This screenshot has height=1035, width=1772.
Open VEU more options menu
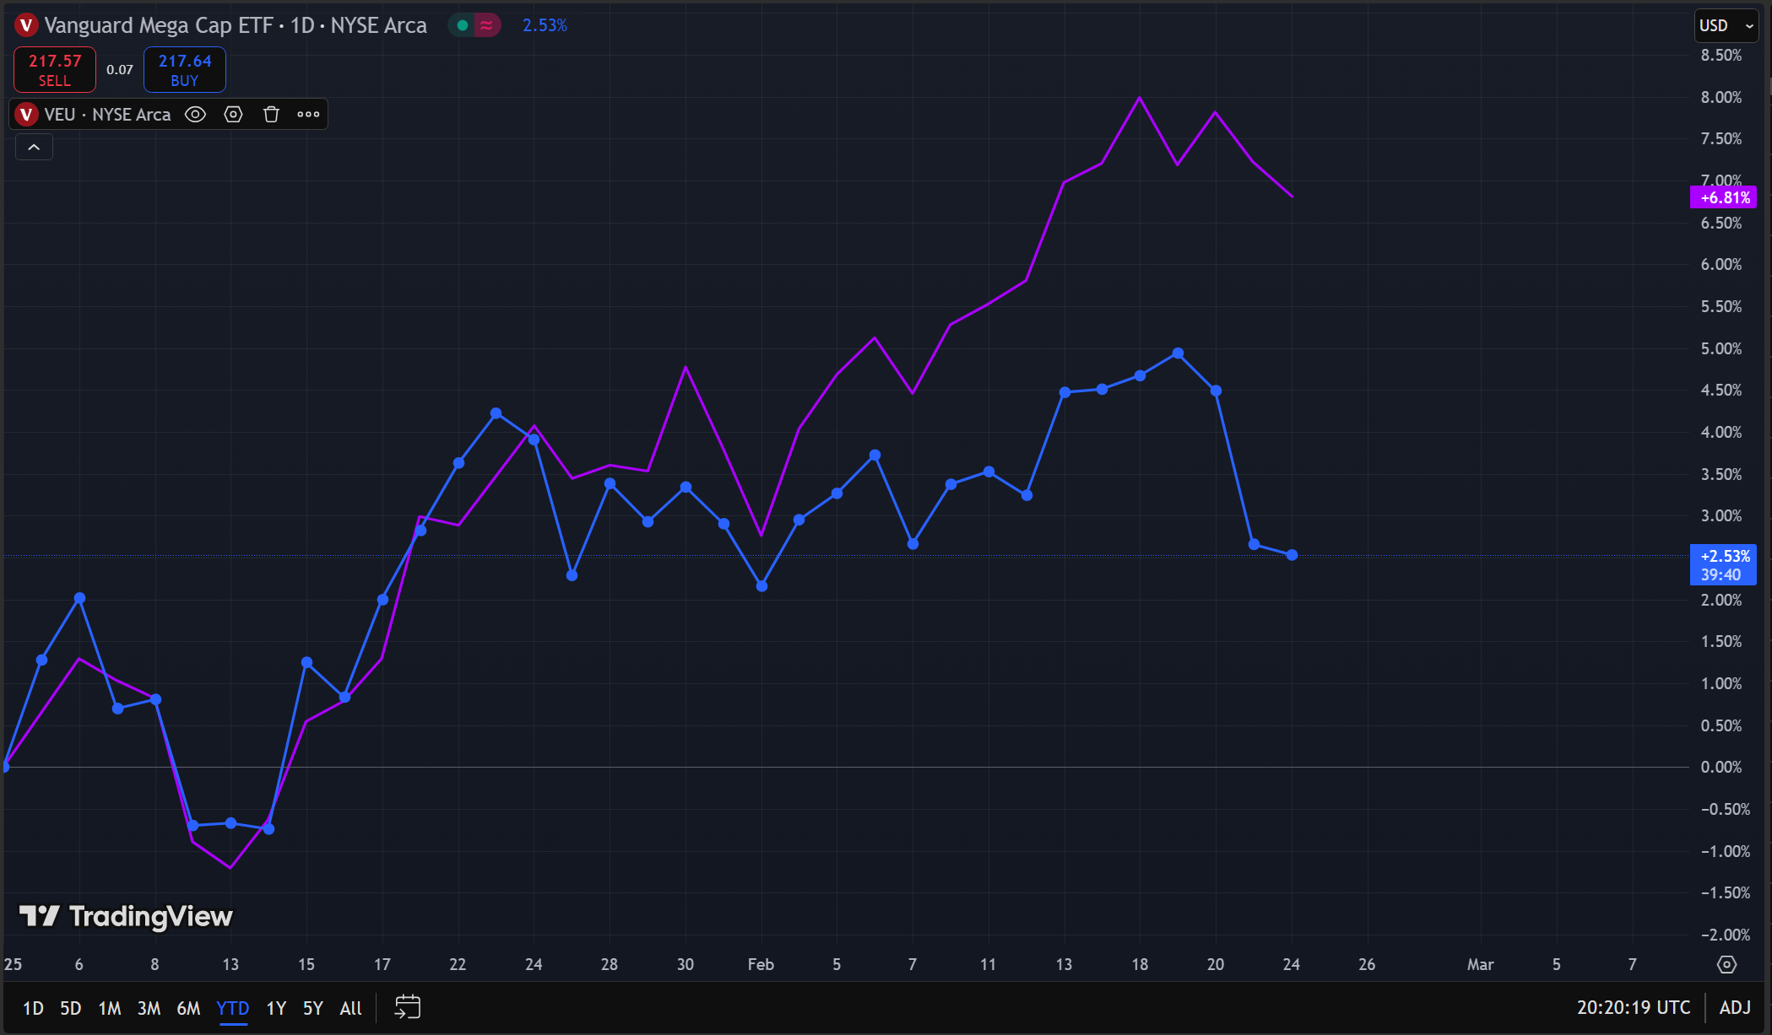[308, 115]
